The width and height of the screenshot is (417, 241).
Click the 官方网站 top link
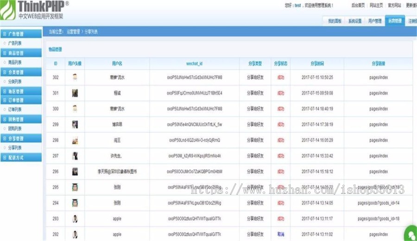394,5
